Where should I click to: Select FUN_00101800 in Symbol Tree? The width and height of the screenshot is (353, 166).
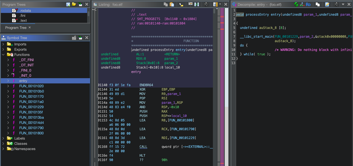(31, 133)
